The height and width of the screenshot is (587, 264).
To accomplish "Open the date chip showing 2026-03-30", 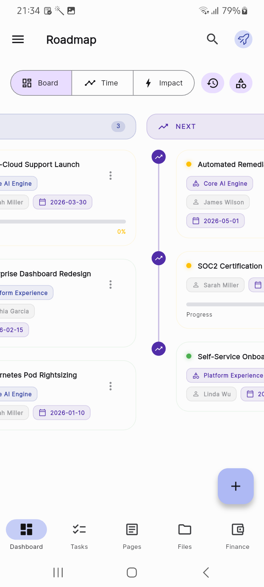I will point(62,202).
